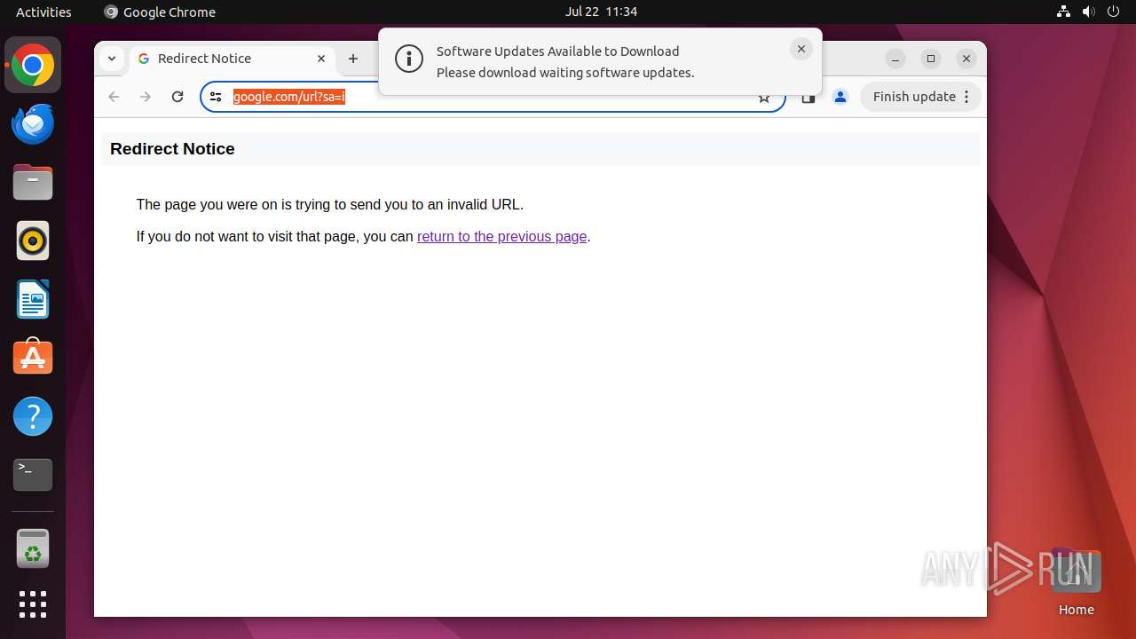
Task: Open LibreOffice Writer from the dock
Action: [x=33, y=299]
